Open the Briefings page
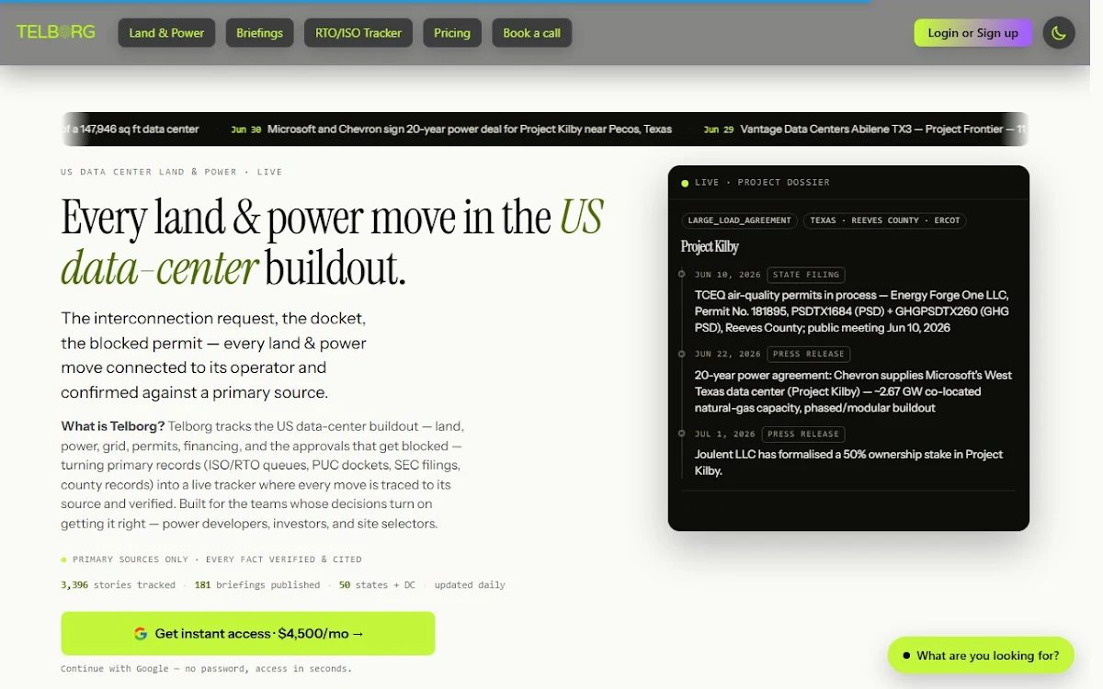This screenshot has height=689, width=1103. pyautogui.click(x=259, y=33)
